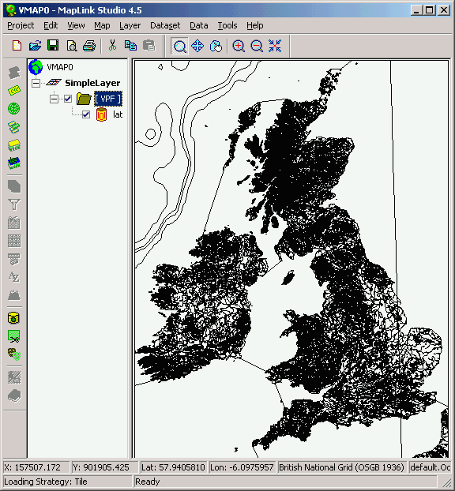
Task: Select the hand grab tool
Action: 216,46
